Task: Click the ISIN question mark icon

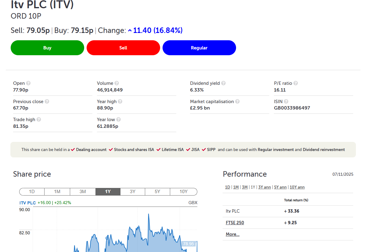Action: coord(286,102)
